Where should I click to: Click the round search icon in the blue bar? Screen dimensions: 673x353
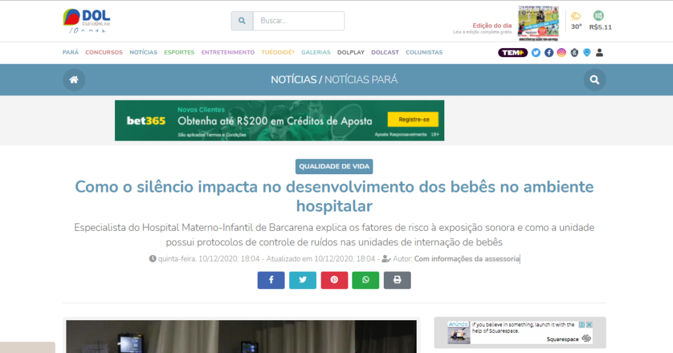[594, 80]
